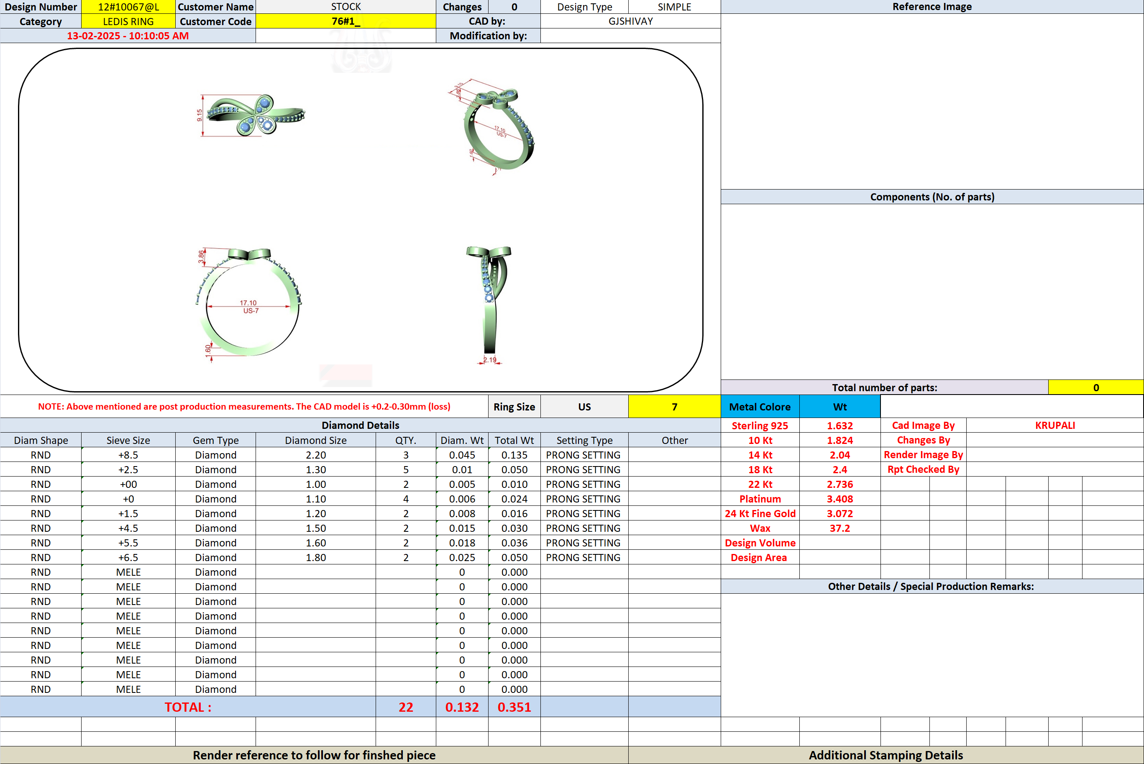The height and width of the screenshot is (764, 1144).
Task: Select the 22 Kt weight value 2.736
Action: (839, 484)
